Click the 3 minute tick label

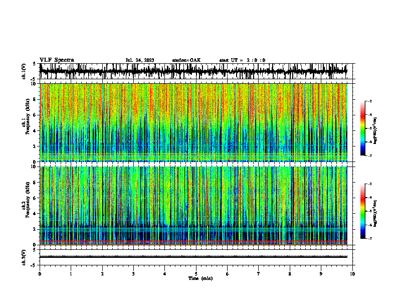click(133, 274)
